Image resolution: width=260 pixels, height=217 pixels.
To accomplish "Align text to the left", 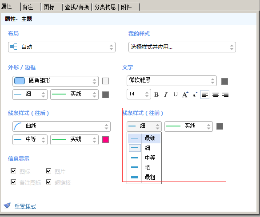I will [205, 95].
